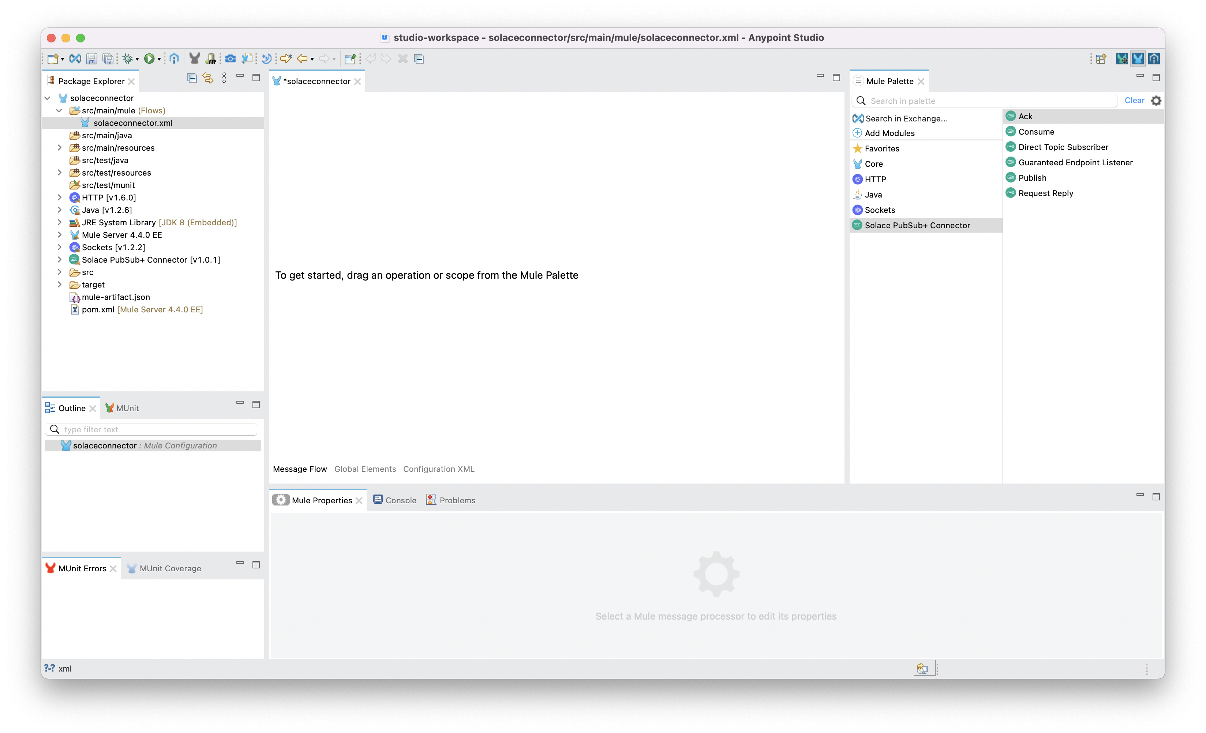The width and height of the screenshot is (1206, 733).
Task: Open Run button dropdown arrow
Action: coord(159,60)
